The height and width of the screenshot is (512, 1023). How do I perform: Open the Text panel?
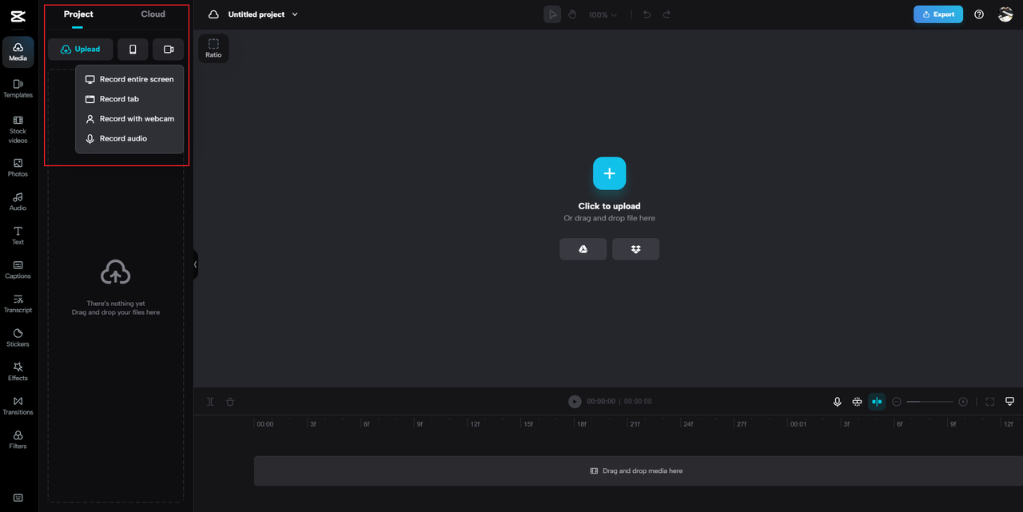[x=18, y=236]
